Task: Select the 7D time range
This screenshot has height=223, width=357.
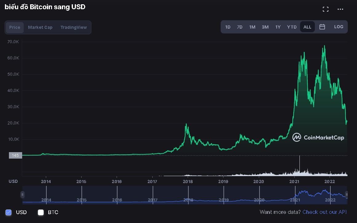Action: [240, 27]
